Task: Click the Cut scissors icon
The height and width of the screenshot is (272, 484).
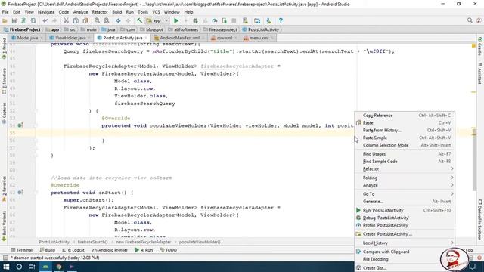Action: coord(66,20)
